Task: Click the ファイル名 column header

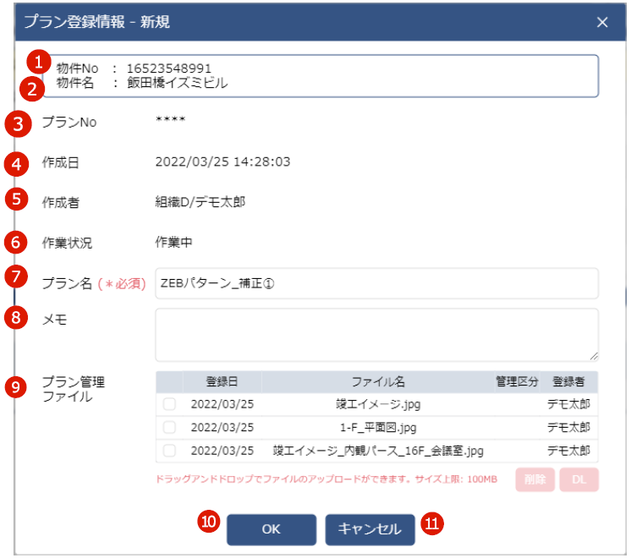Action: 378,382
